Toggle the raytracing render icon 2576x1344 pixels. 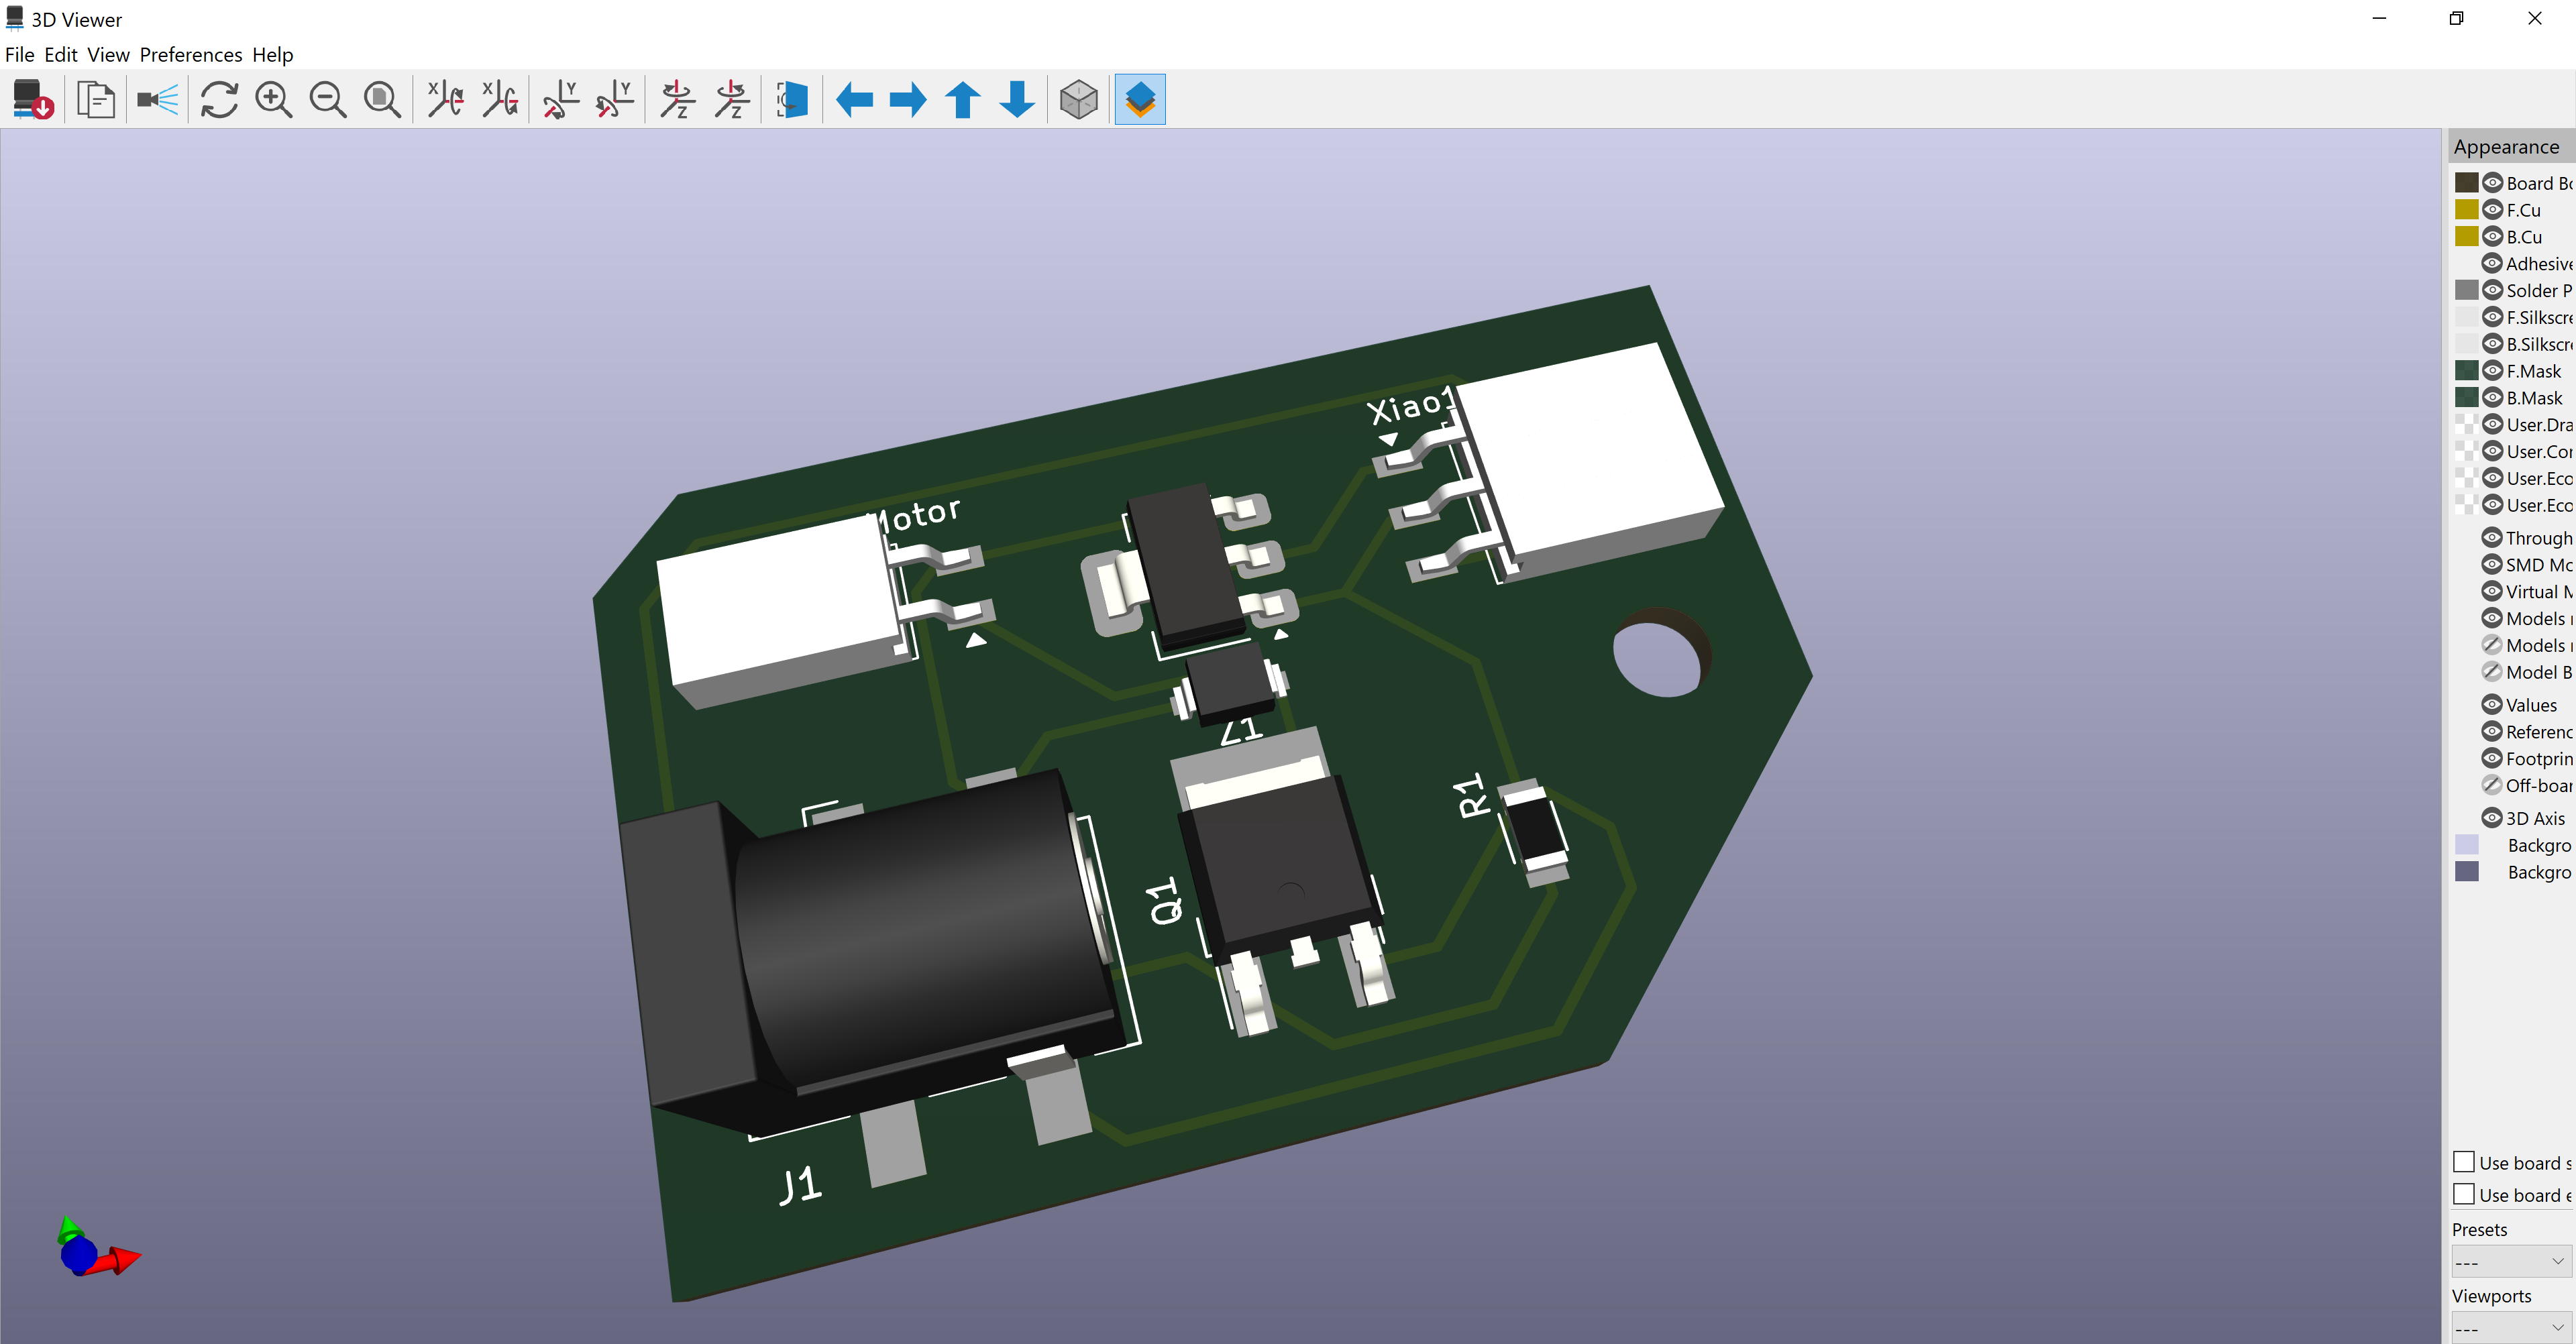[x=158, y=99]
